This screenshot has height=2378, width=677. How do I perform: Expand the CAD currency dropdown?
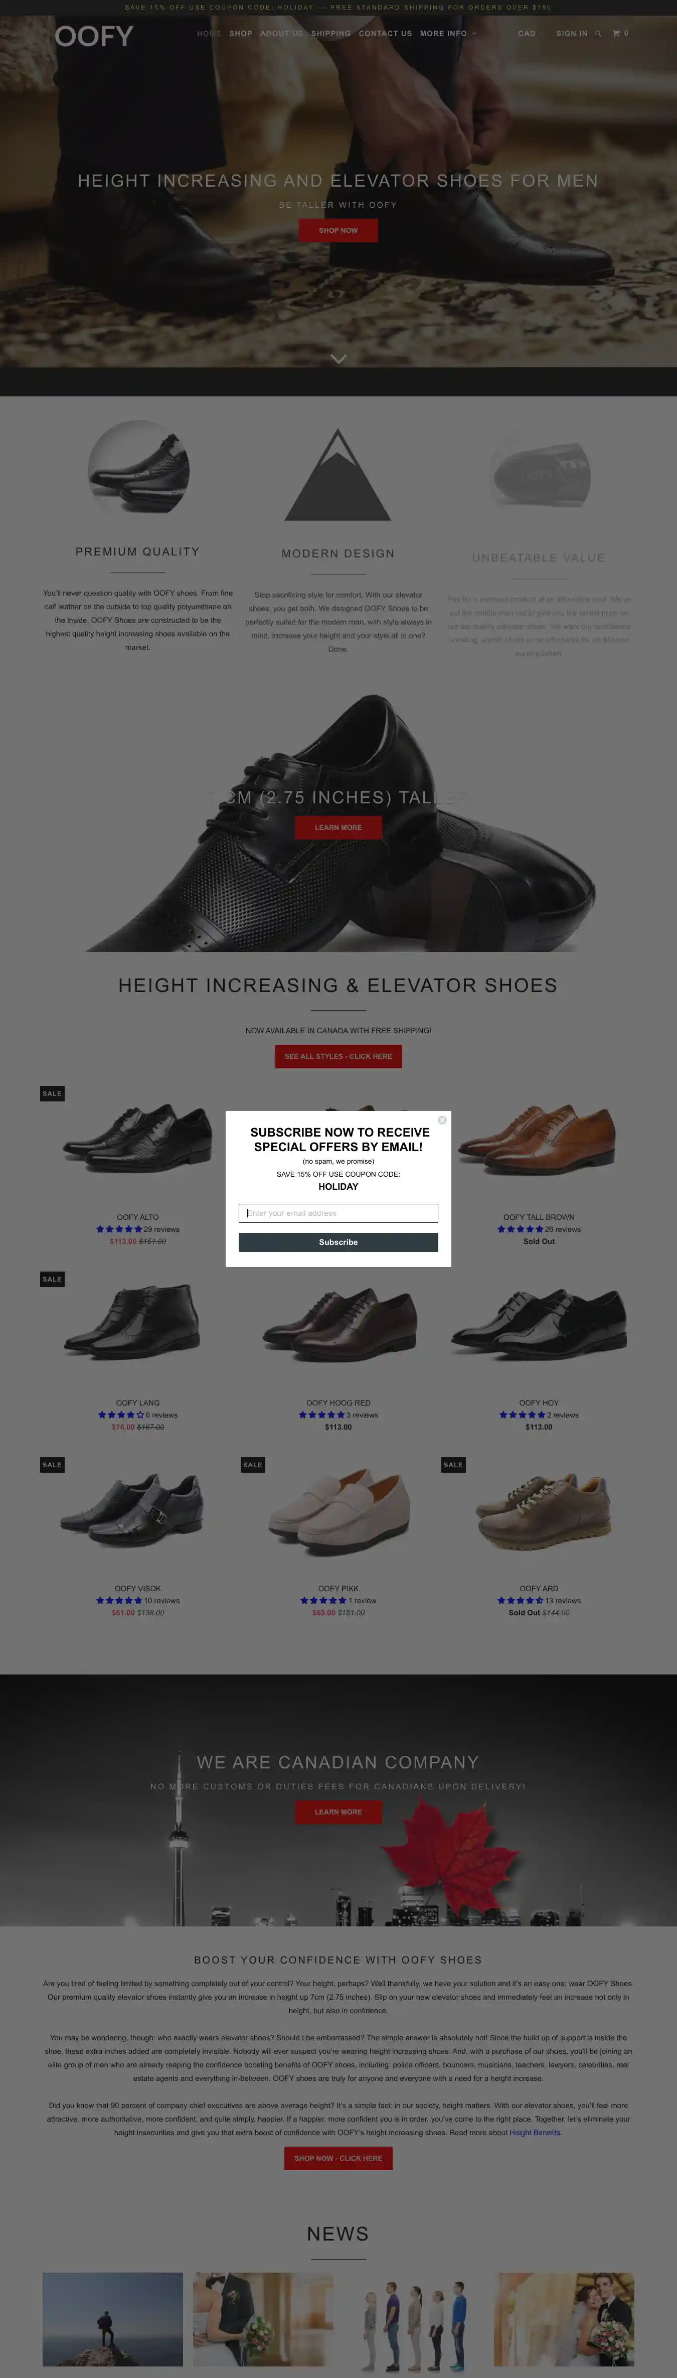tap(531, 33)
